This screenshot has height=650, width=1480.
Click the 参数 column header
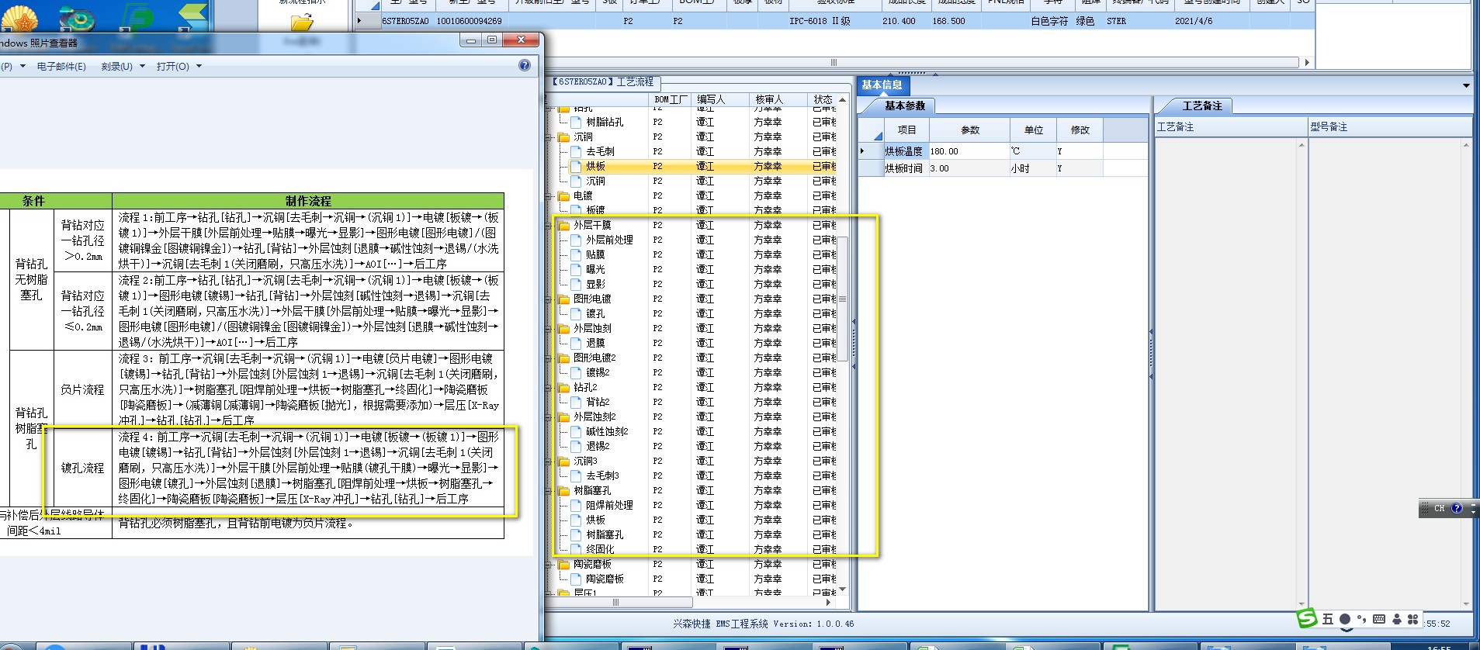969,130
